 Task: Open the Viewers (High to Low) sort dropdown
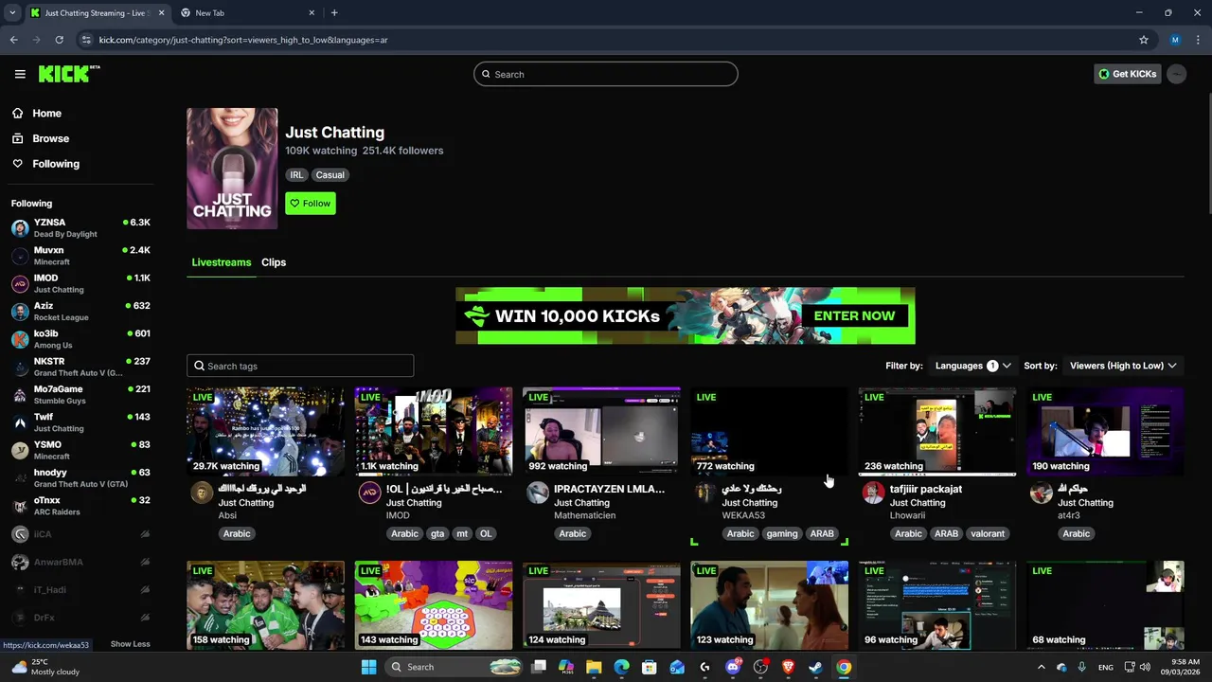[1123, 366]
